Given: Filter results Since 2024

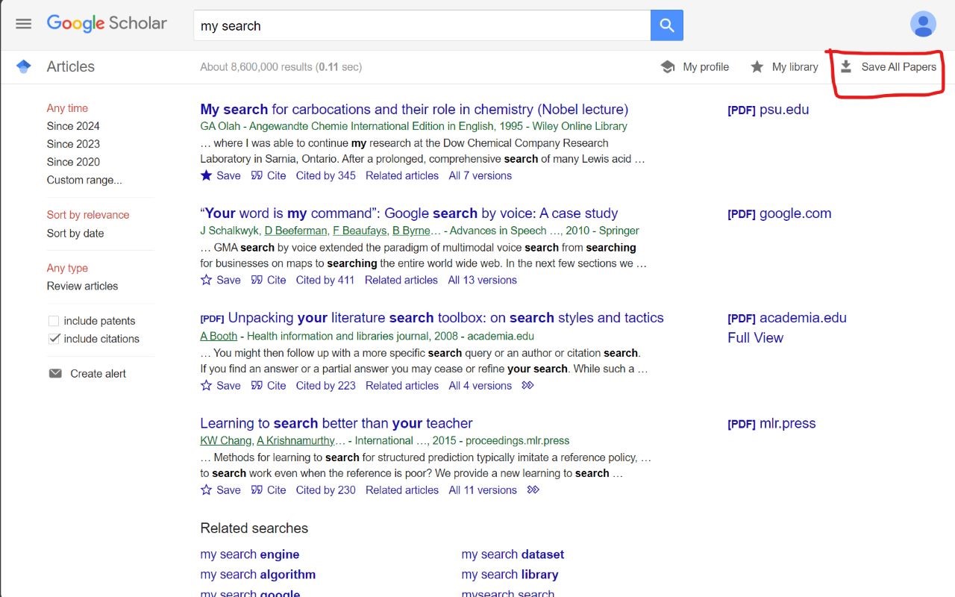Looking at the screenshot, I should click(73, 126).
